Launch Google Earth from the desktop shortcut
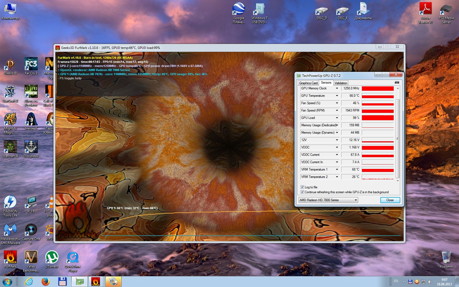This screenshot has height=287, width=459. point(239,13)
